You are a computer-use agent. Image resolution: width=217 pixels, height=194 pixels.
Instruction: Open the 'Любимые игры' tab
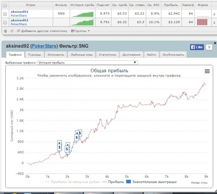pyautogui.click(x=82, y=55)
